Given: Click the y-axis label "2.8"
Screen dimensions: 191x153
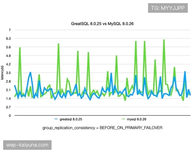Looking at the screenshot, I should click(8, 82).
